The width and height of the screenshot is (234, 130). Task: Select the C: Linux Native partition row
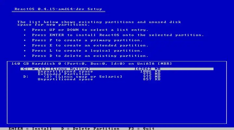117,69
